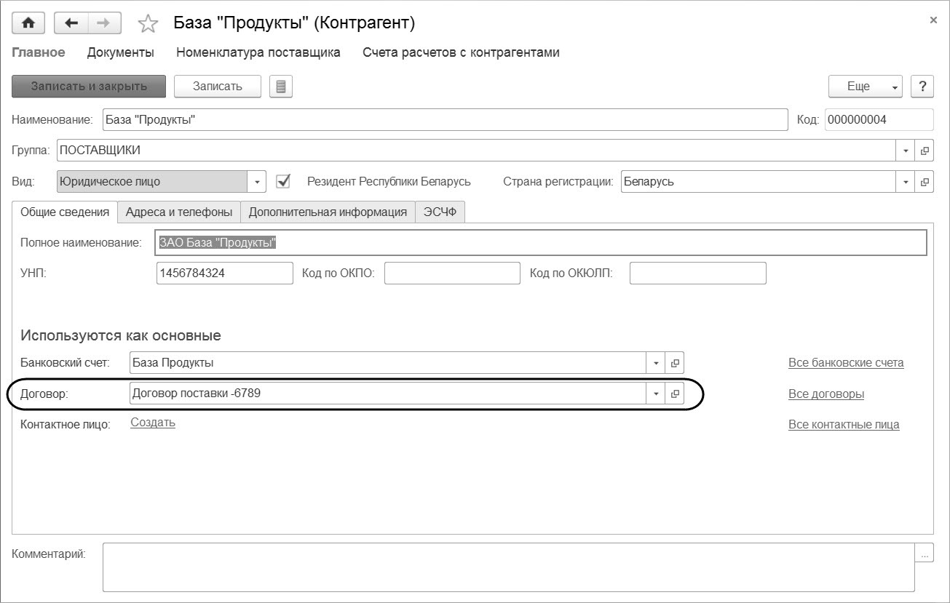Viewport: 950px width, 603px height.
Task: Expand the Вид Юридическое лицо dropdown
Action: click(x=257, y=182)
